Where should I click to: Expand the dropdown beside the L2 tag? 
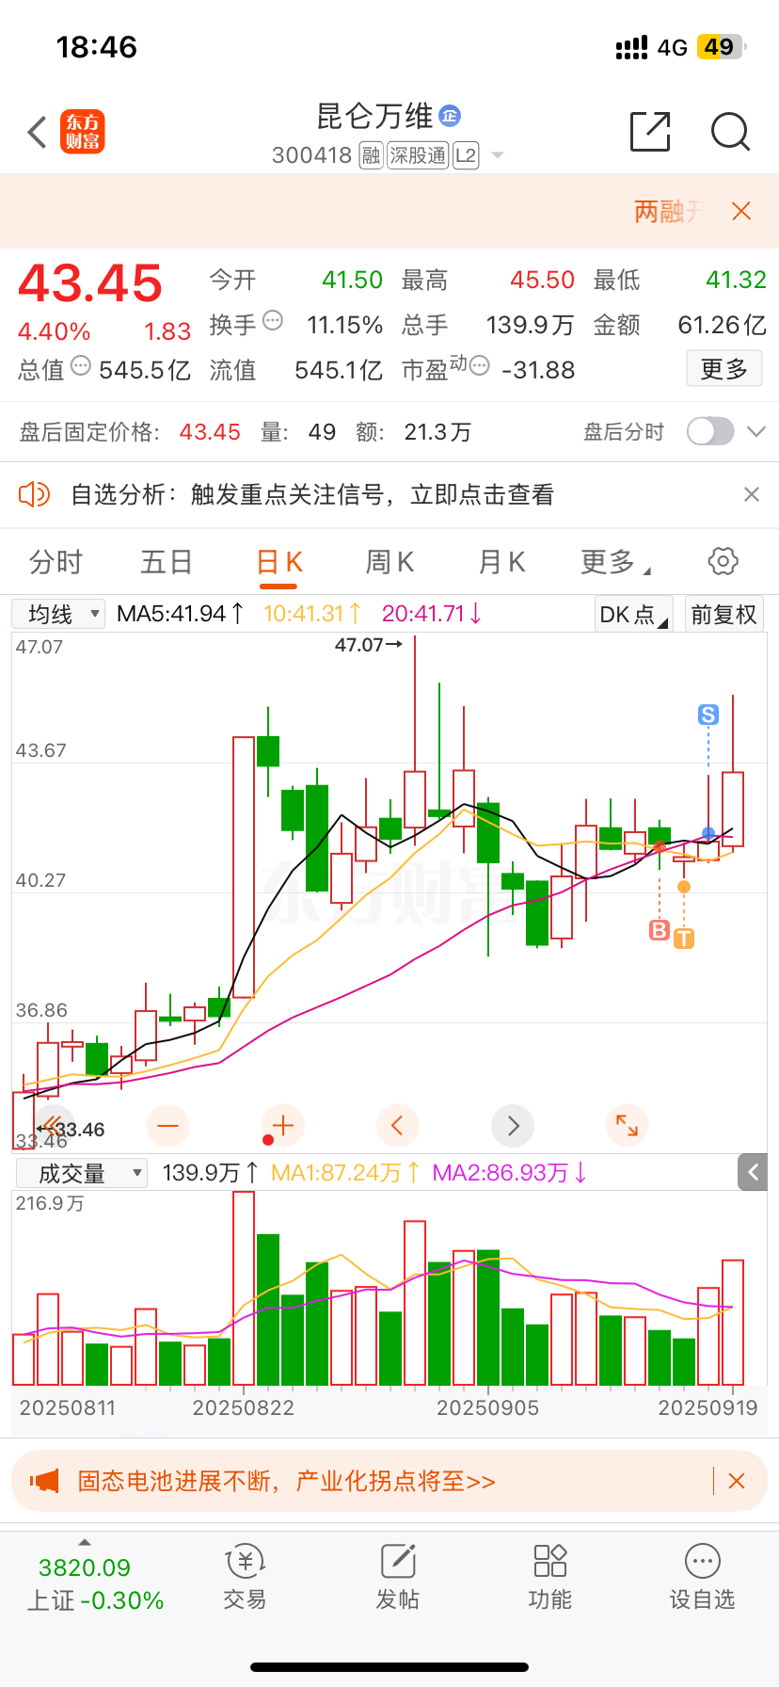tap(498, 155)
